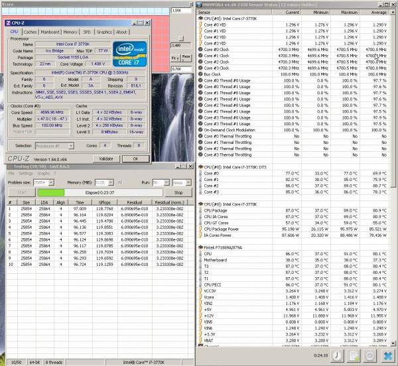The height and width of the screenshot is (366, 398).
Task: Click the power icon beside CPU Package Power
Action: click(200, 229)
